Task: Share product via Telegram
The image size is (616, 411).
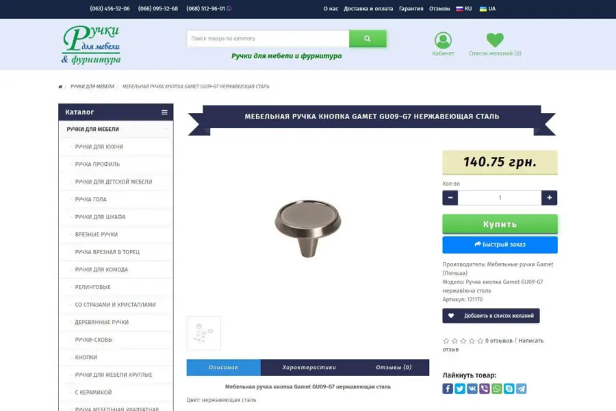Action: [522, 388]
